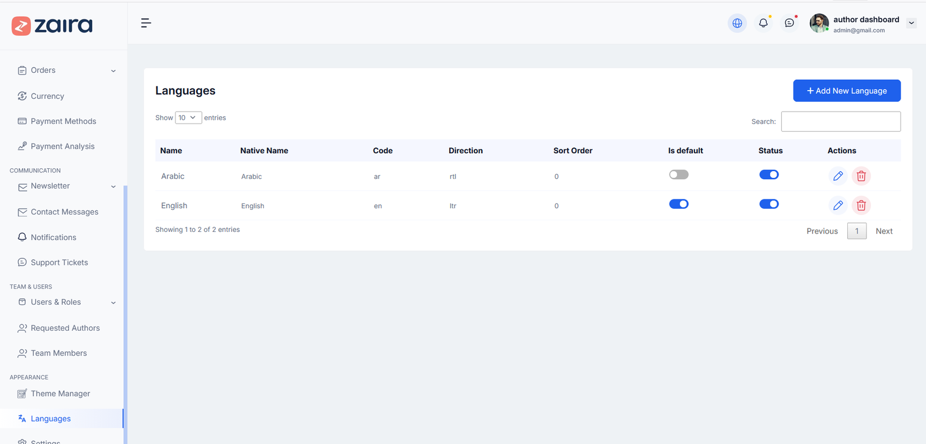Go to Support Tickets in sidebar
This screenshot has width=926, height=444.
59,262
